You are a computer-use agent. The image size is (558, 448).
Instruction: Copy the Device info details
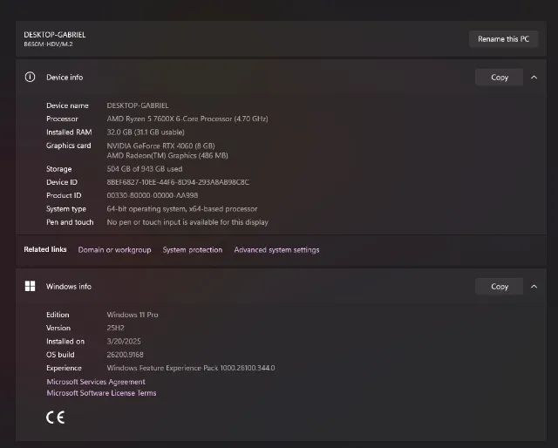click(499, 78)
